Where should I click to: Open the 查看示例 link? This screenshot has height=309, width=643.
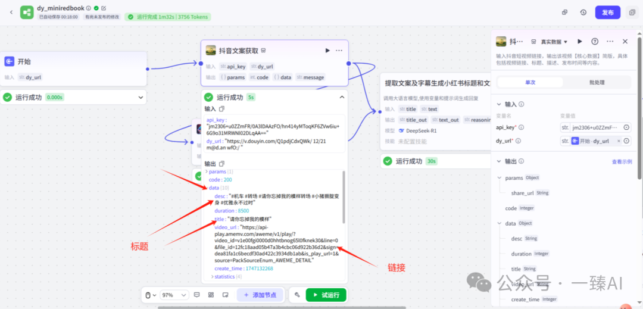[622, 162]
